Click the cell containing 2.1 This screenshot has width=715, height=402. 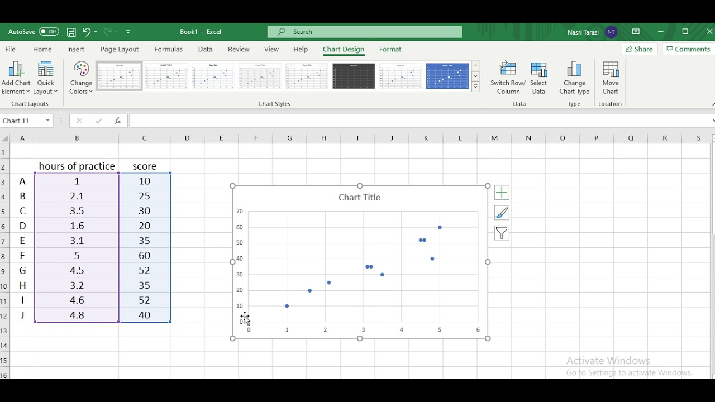coord(77,196)
